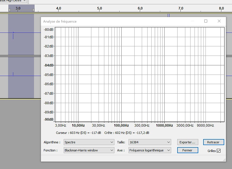Change the Axe dropdown from Fréquence logarithmique
This screenshot has width=232, height=169.
coord(150,150)
